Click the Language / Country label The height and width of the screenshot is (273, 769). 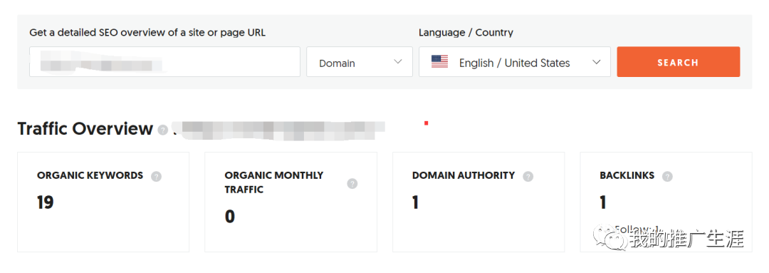pos(466,33)
